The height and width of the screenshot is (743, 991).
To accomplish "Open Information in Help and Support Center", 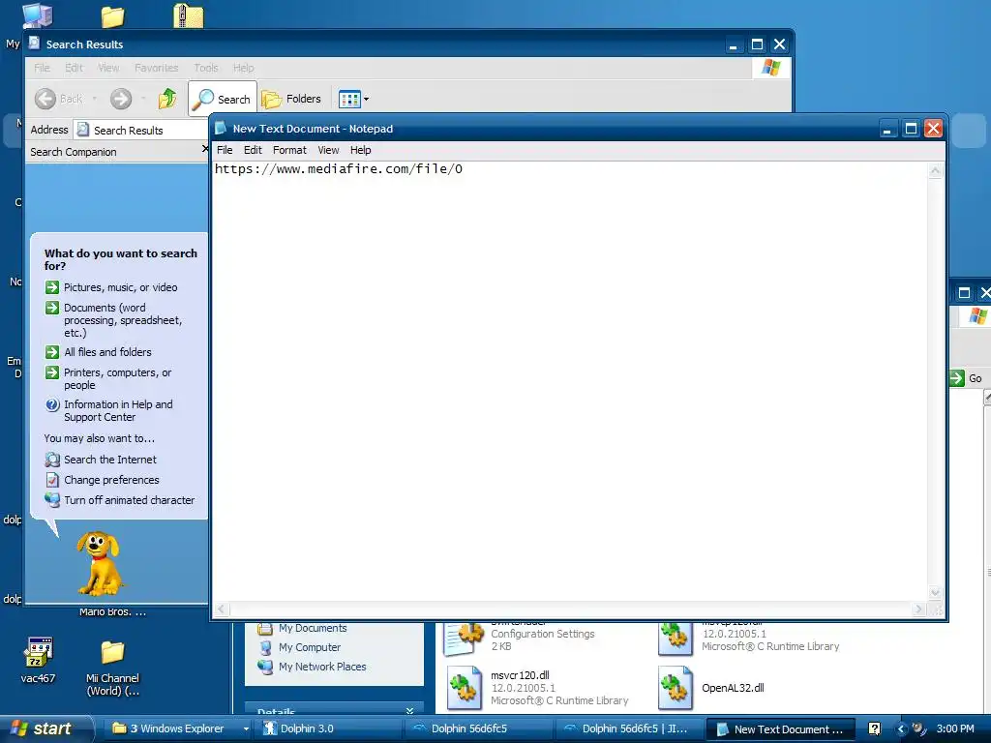I will pos(118,410).
